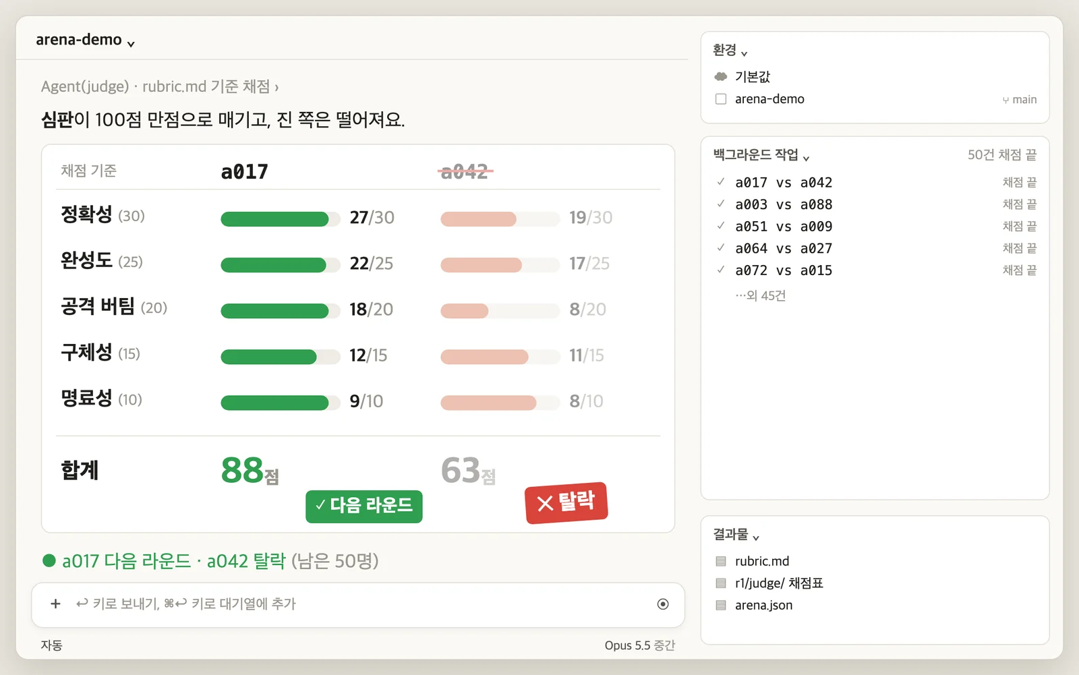The width and height of the screenshot is (1079, 675).
Task: Click the green 다음 라운드 badge
Action: tap(364, 506)
